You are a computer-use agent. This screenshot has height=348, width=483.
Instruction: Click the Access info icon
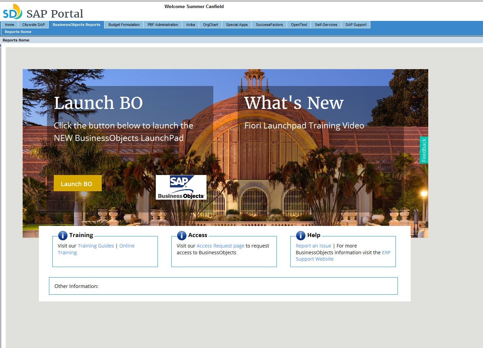(x=182, y=235)
